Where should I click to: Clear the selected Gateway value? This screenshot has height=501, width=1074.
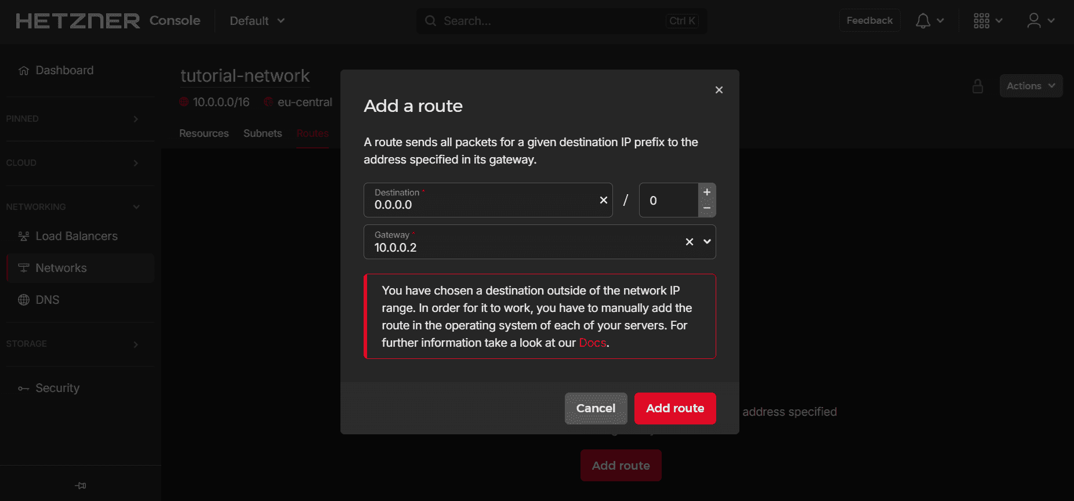[x=689, y=242]
